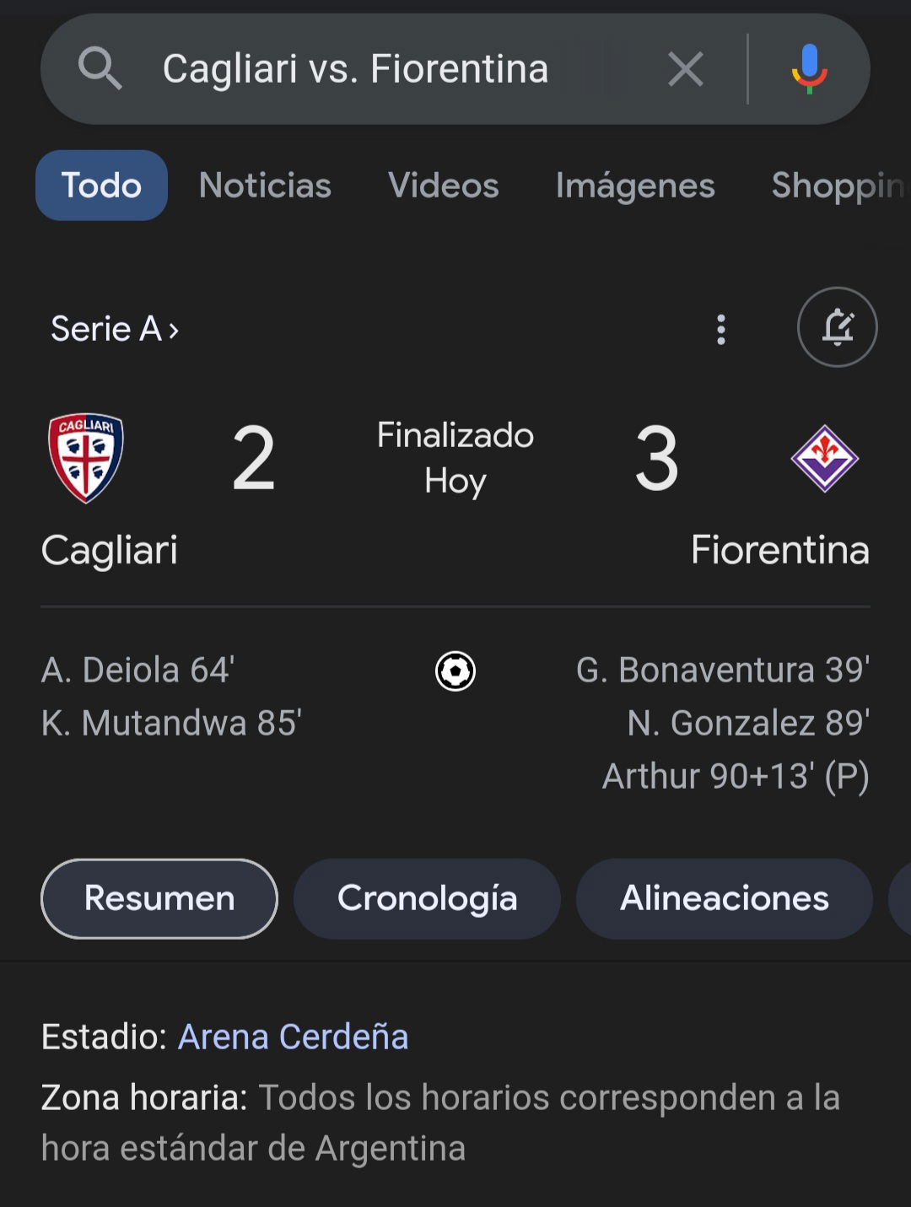
Task: Tap the search magnifier icon
Action: click(x=100, y=68)
